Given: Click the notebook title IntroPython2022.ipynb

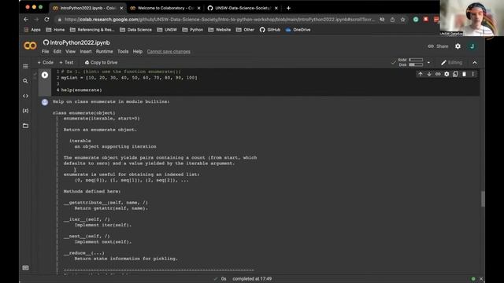Looking at the screenshot, I should pyautogui.click(x=80, y=42).
